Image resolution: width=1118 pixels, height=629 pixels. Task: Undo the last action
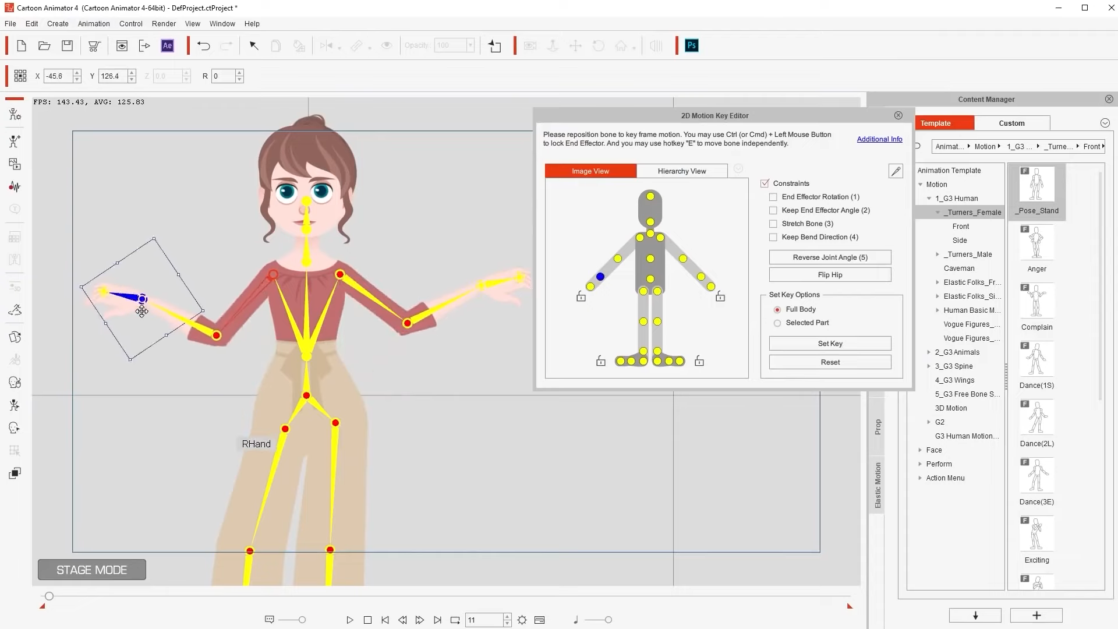pyautogui.click(x=203, y=46)
